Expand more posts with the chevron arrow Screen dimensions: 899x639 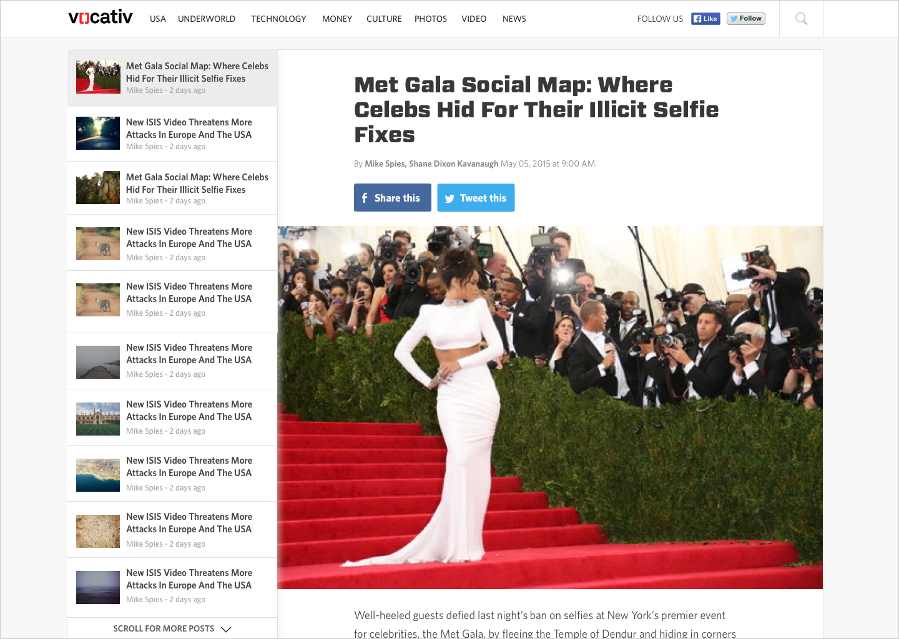pos(226,629)
